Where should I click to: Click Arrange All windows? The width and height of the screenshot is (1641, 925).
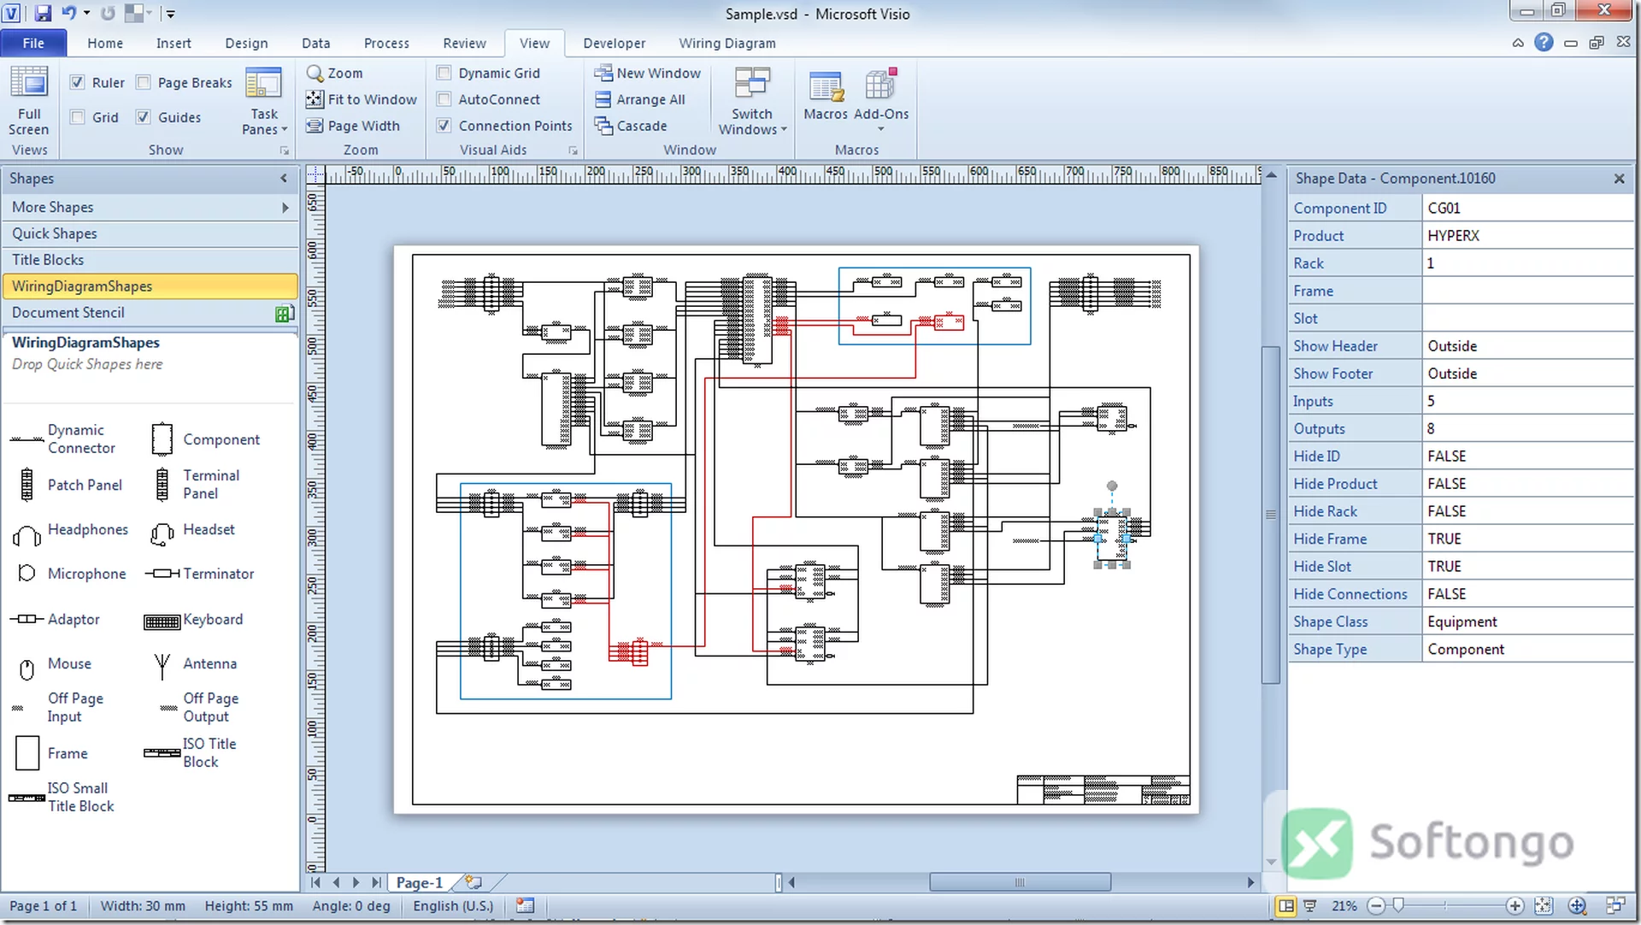[x=640, y=100]
